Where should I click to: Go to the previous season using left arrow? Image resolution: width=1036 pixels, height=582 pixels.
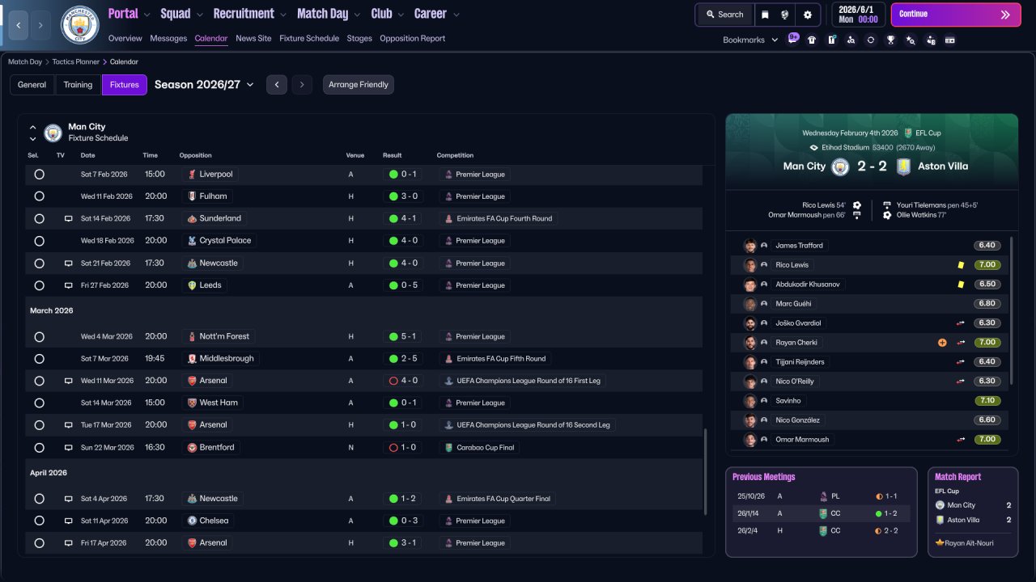[x=277, y=85]
